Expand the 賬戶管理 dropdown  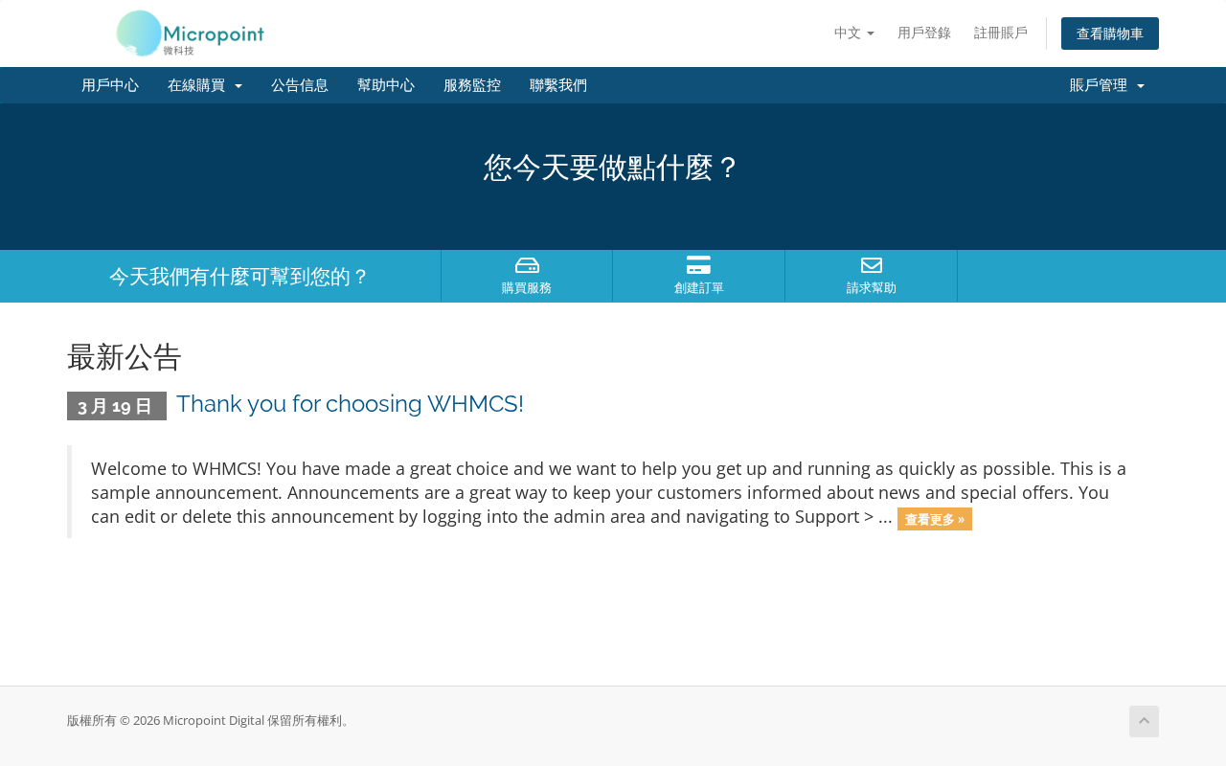[x=1107, y=85]
